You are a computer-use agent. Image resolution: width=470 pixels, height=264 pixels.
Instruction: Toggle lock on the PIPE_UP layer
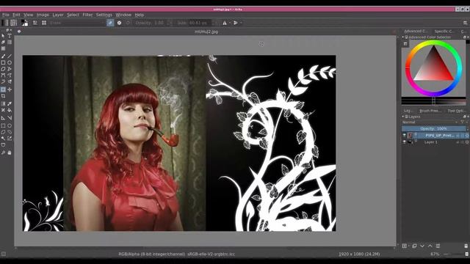coord(458,136)
